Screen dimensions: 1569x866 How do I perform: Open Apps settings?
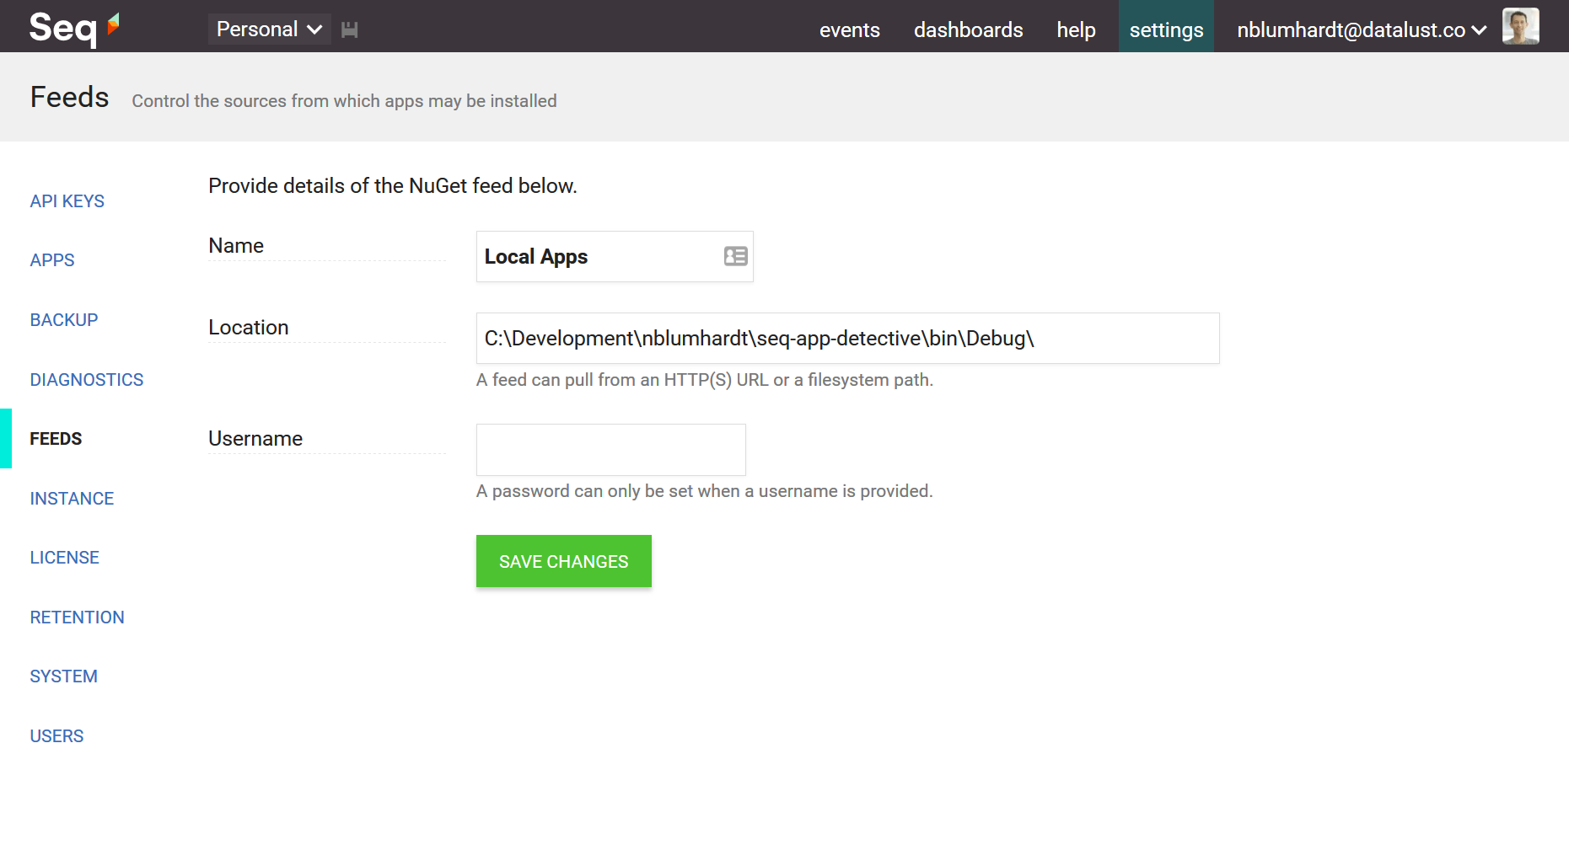click(52, 260)
